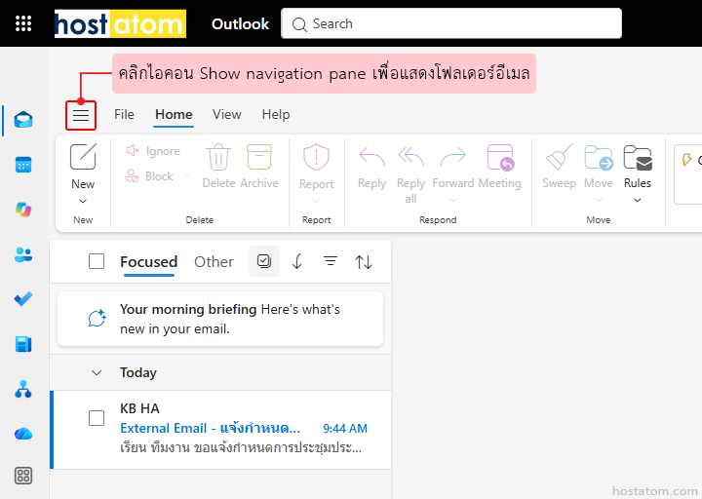Open the Your morning briefing card

click(x=220, y=319)
